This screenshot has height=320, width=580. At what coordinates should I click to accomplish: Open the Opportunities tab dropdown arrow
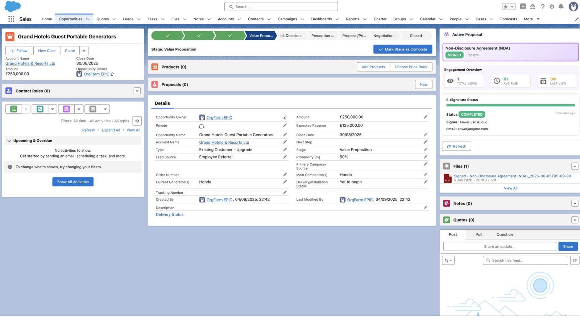tap(88, 19)
